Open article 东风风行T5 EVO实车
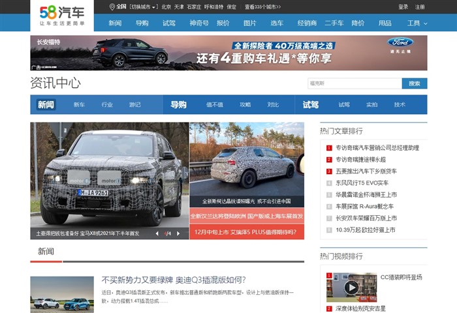 (x=362, y=183)
